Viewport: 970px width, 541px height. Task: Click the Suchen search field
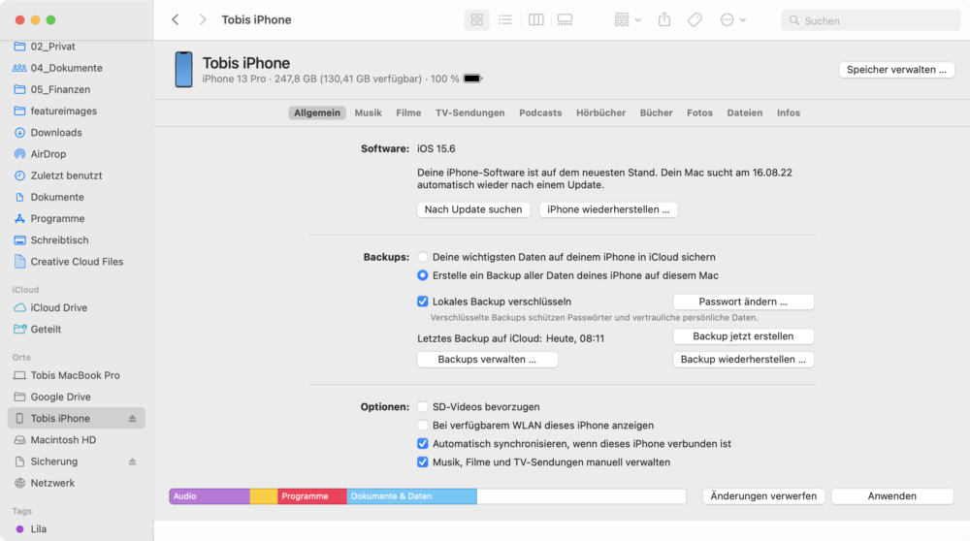(x=871, y=20)
